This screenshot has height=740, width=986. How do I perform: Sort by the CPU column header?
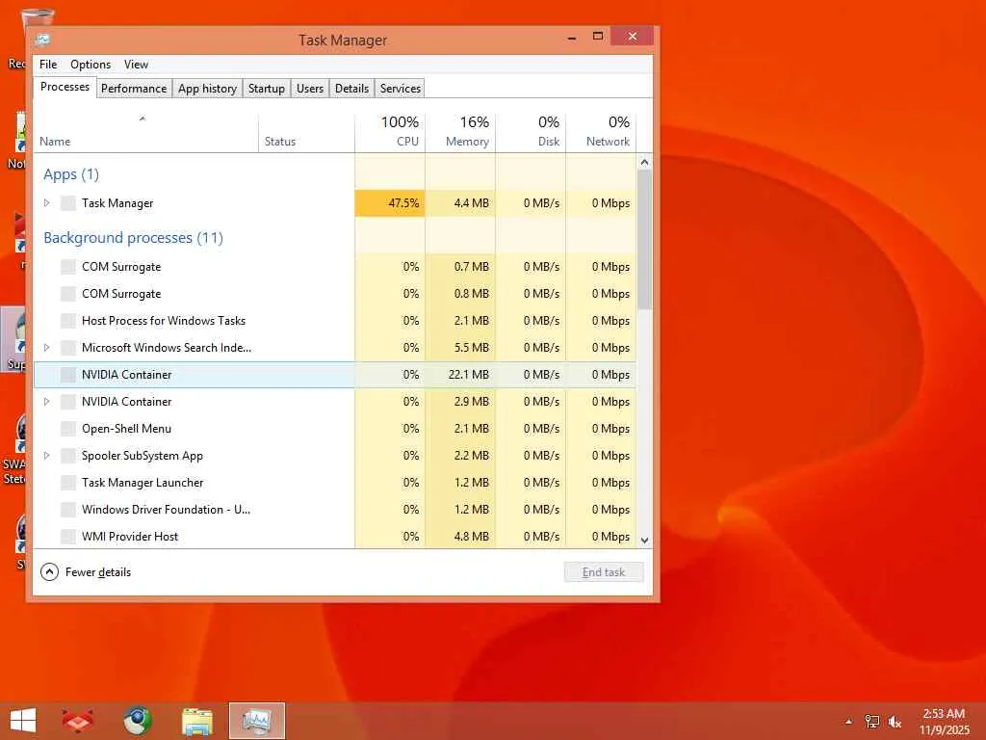click(390, 132)
